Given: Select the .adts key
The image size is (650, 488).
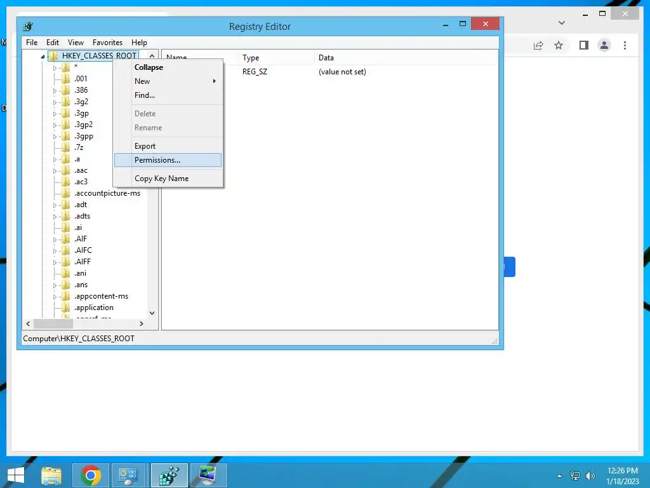Looking at the screenshot, I should (x=82, y=216).
